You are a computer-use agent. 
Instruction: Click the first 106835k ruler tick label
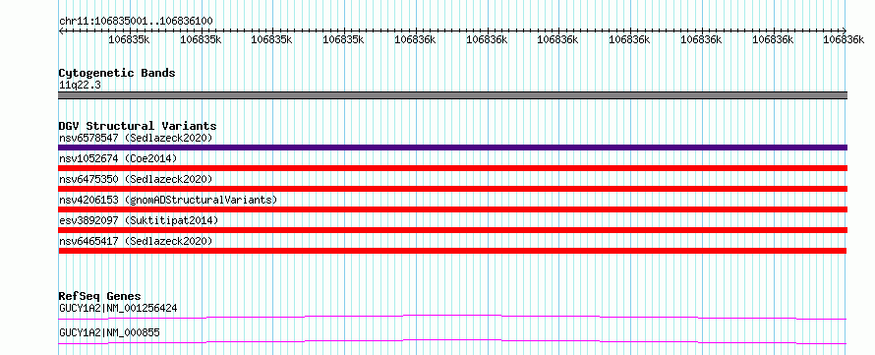[x=129, y=39]
